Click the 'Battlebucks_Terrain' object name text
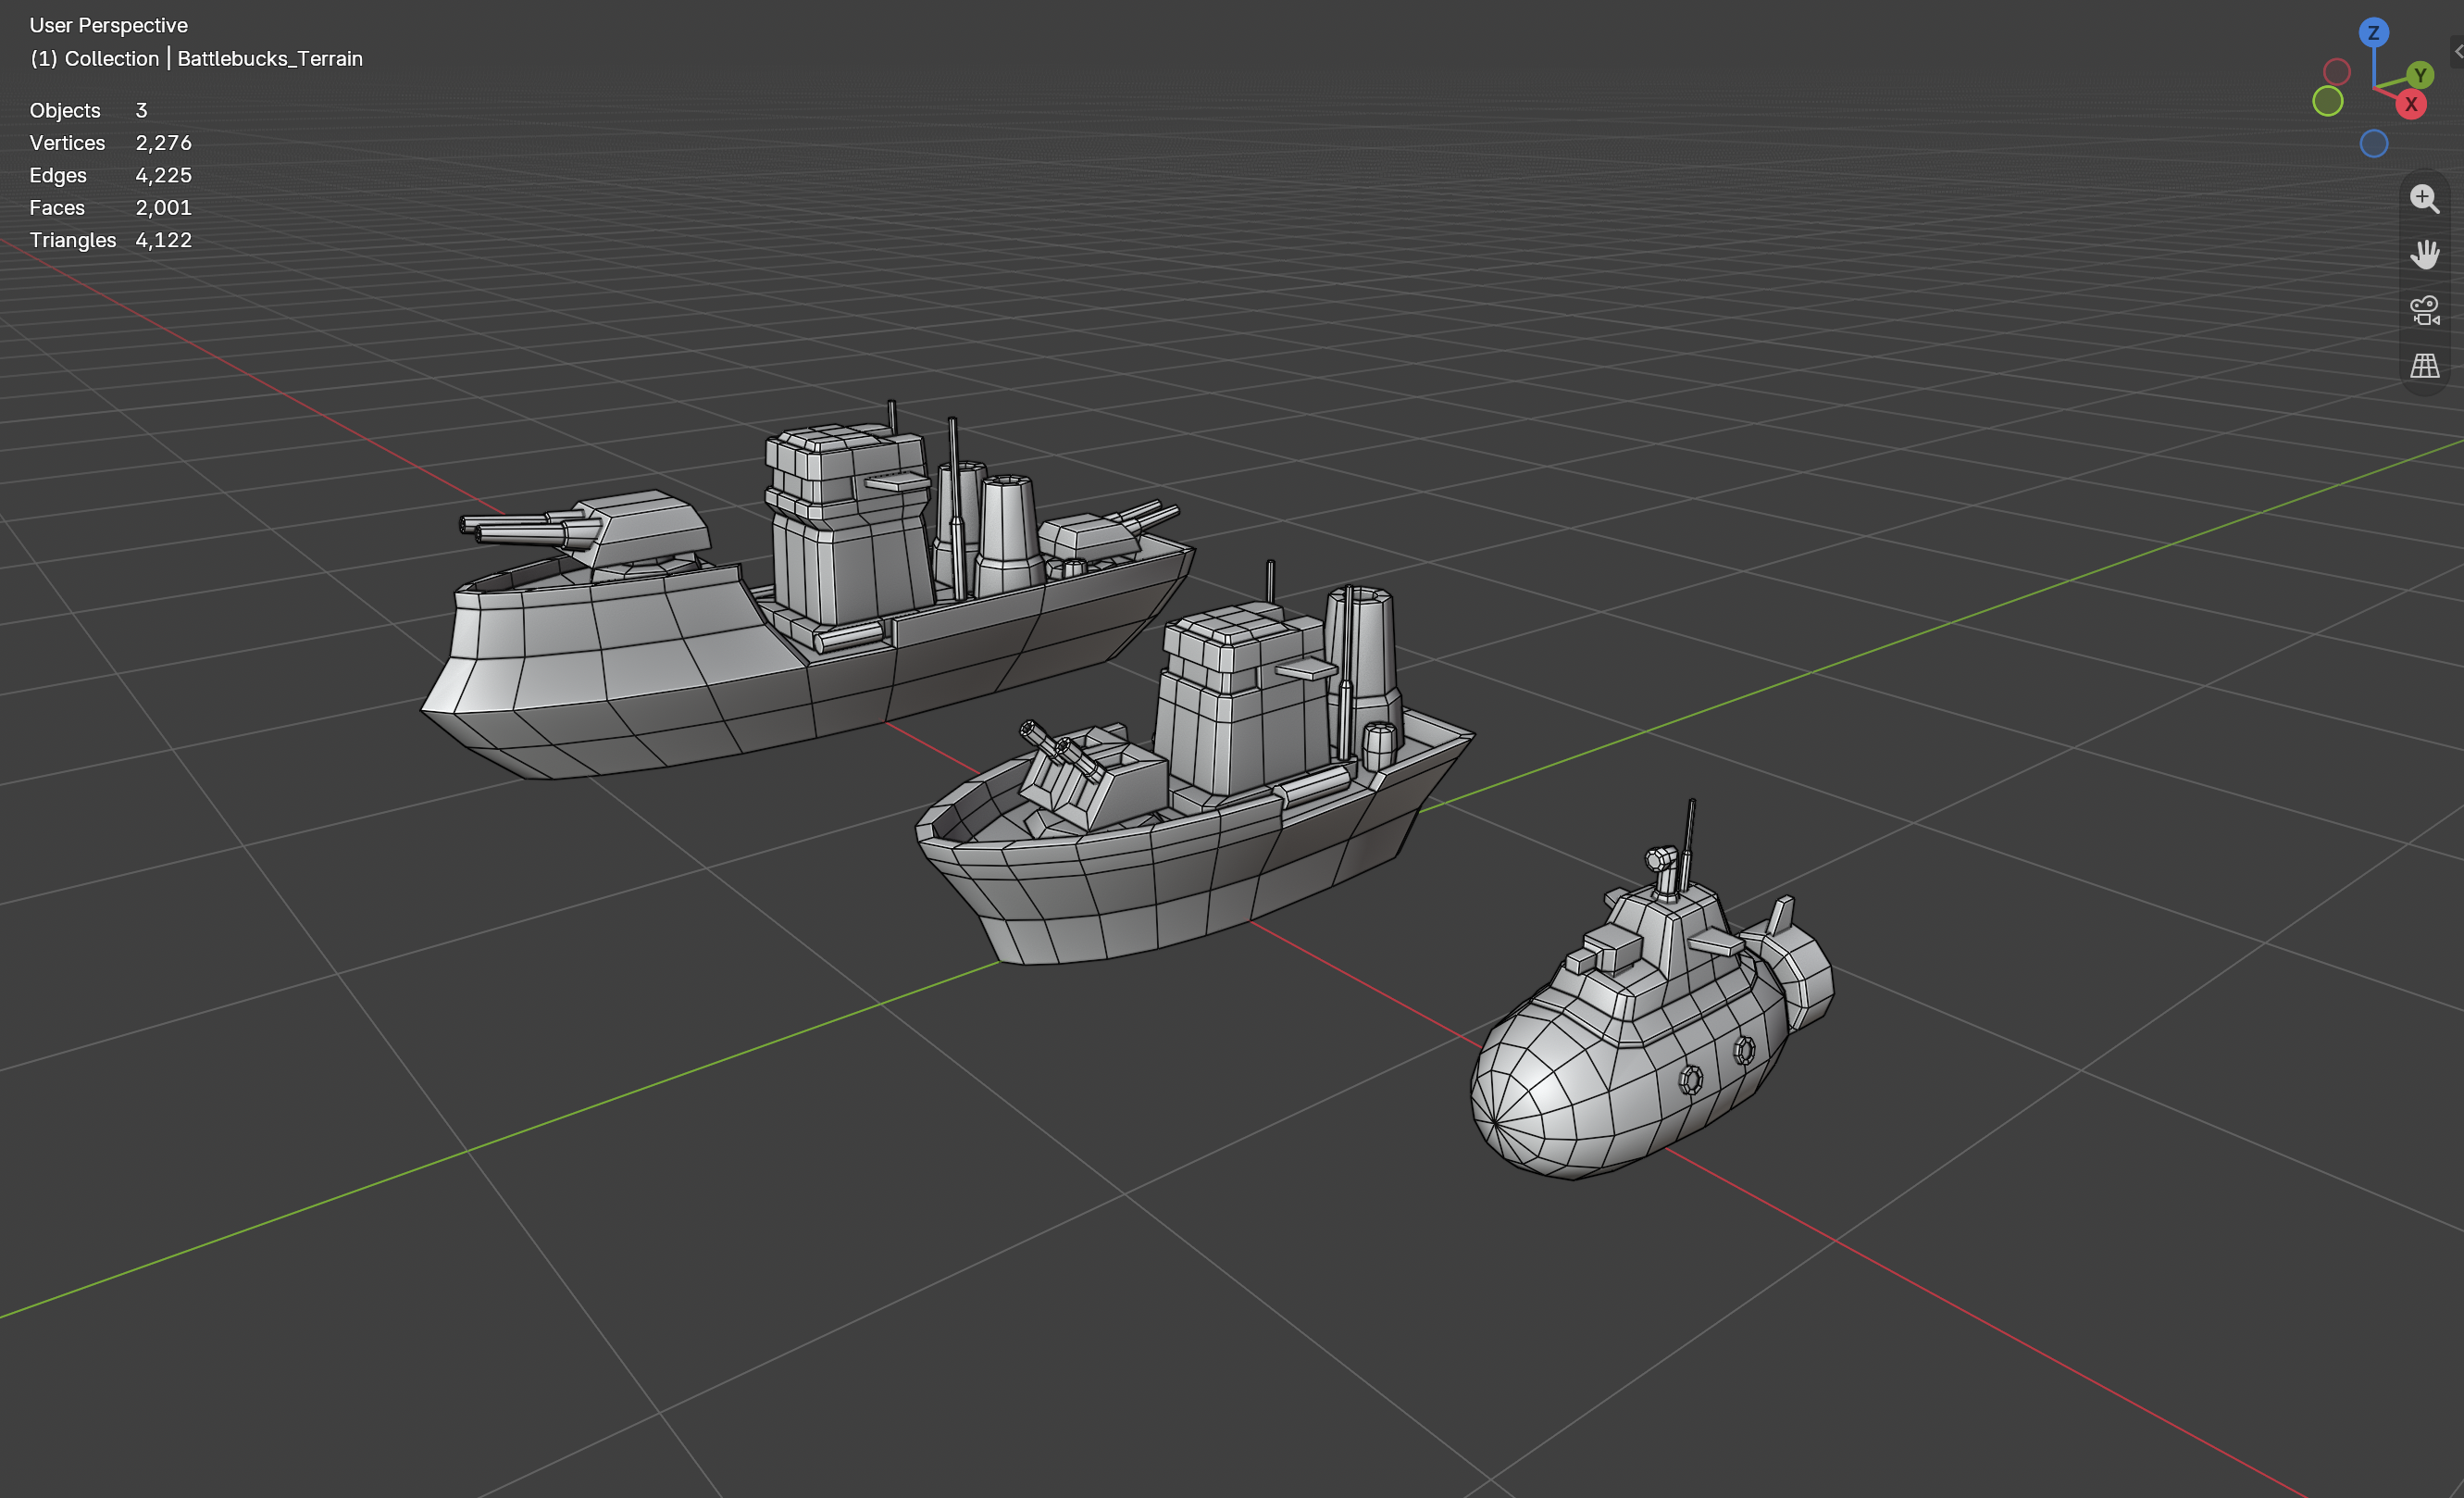The width and height of the screenshot is (2464, 1498). 270,58
